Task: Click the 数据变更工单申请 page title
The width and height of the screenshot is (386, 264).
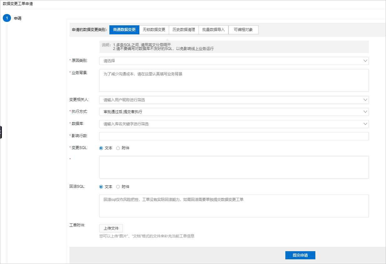Action: pos(18,4)
